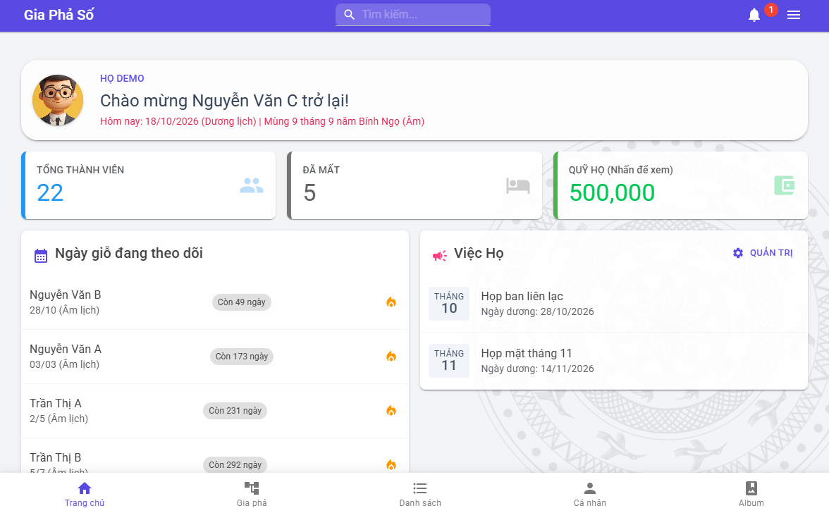This screenshot has width=829, height=513.
Task: Click the Ngày giỗ đang theo dõi heading
Action: pyautogui.click(x=129, y=254)
